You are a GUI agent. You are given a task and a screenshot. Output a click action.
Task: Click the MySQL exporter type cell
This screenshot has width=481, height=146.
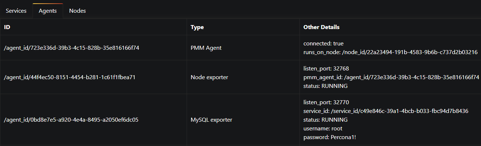point(211,119)
